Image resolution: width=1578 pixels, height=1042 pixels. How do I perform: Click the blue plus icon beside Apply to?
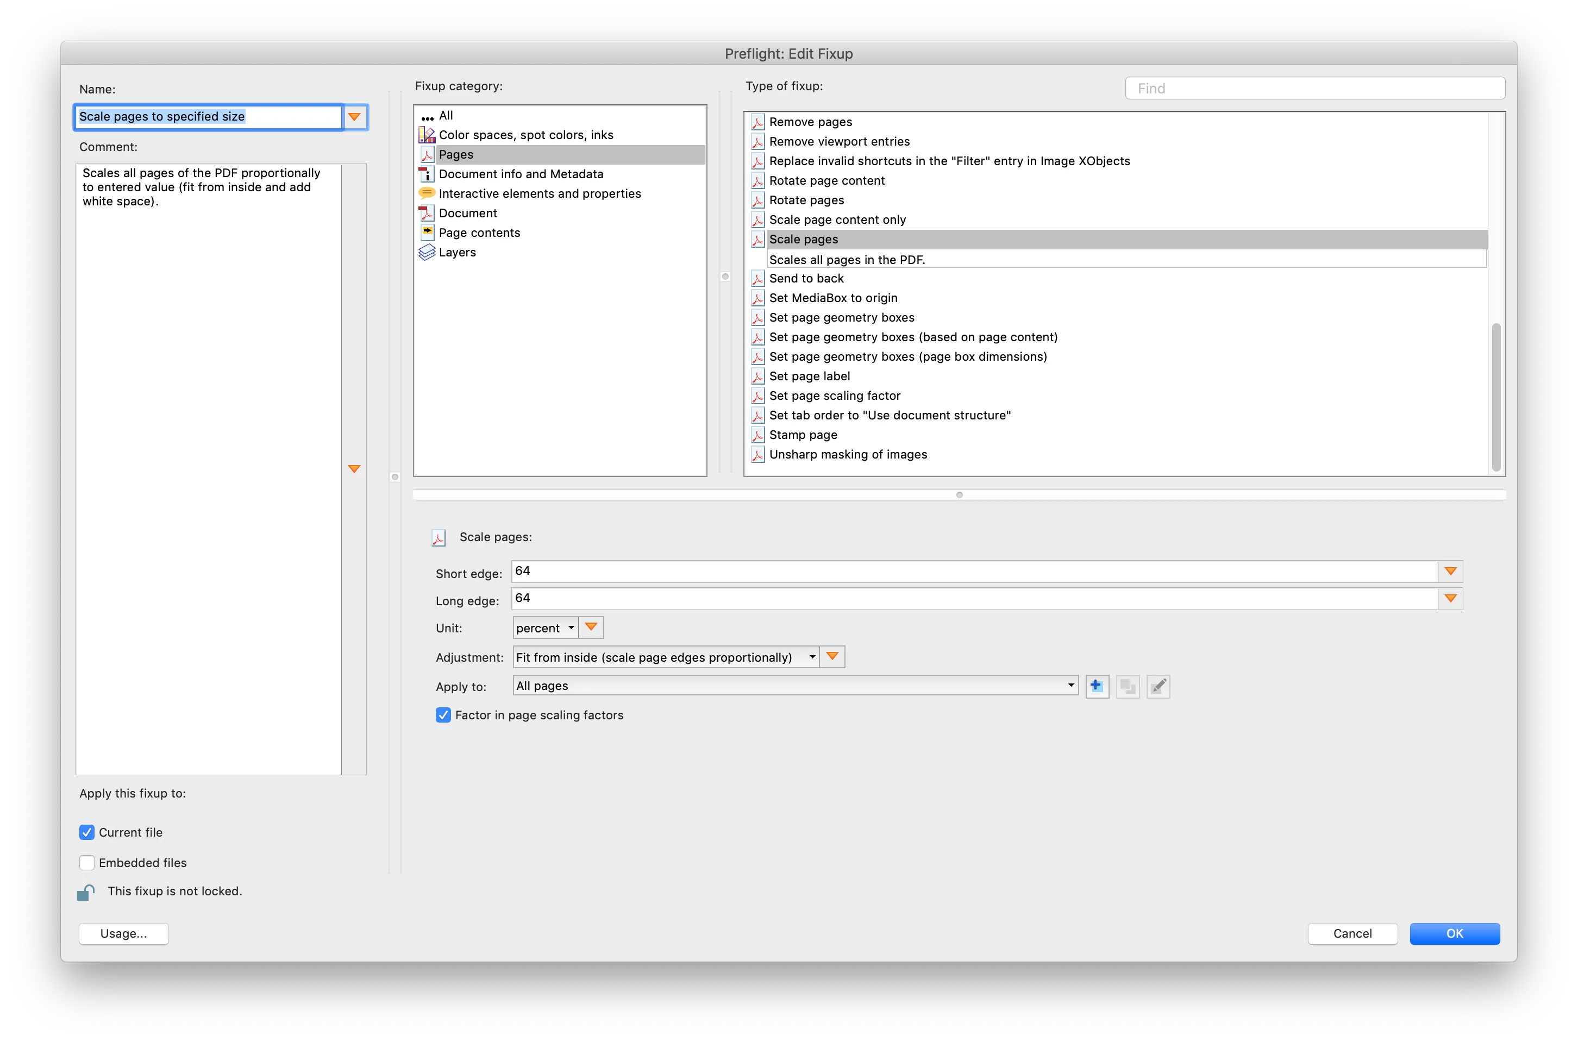point(1097,686)
